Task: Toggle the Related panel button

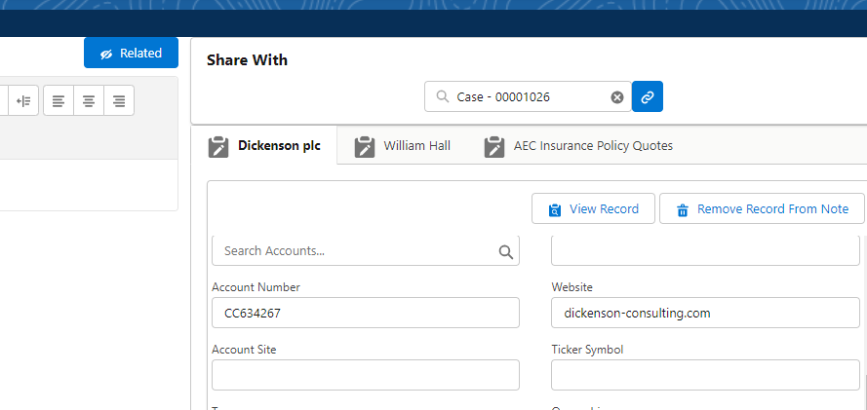Action: 131,53
